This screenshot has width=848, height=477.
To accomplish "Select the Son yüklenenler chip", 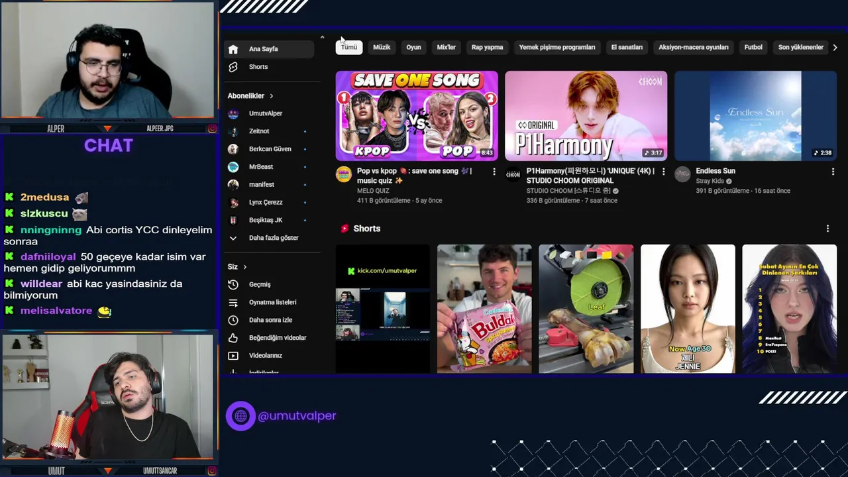I will pos(800,47).
